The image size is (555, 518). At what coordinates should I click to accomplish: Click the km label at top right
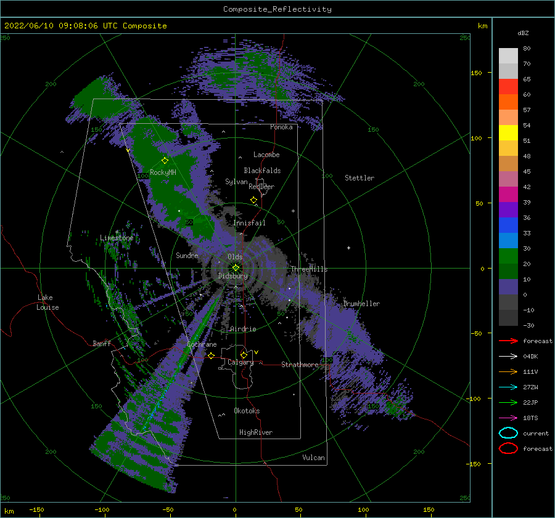pos(482,26)
